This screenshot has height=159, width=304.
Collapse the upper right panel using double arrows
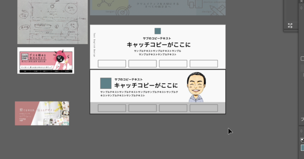point(301,8)
